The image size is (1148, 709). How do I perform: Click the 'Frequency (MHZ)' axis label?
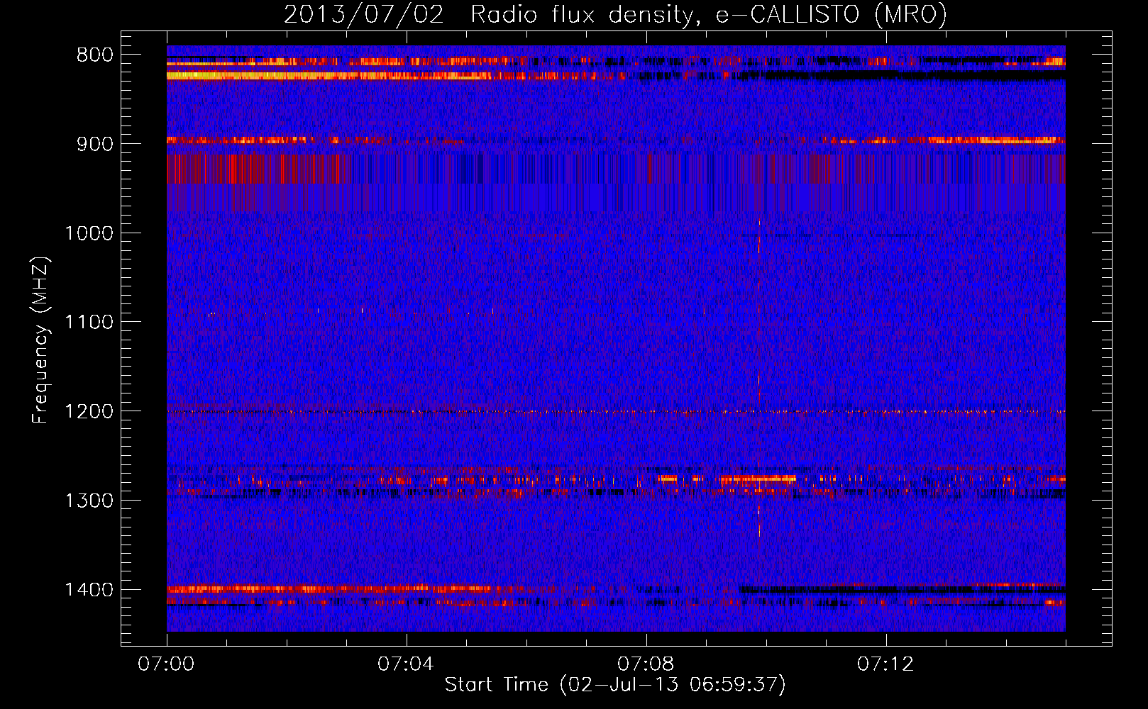40,340
